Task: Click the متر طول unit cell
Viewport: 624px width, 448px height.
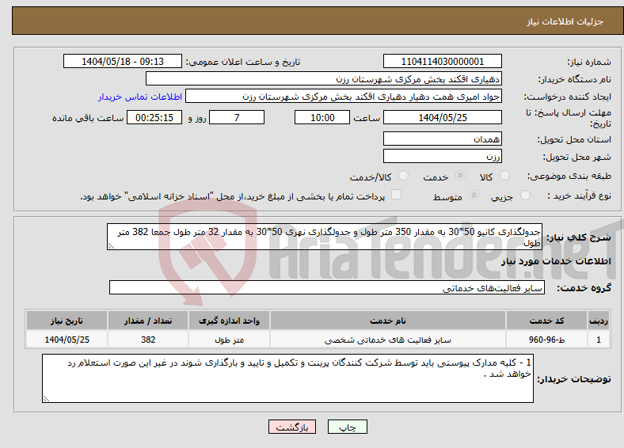Action: point(229,340)
